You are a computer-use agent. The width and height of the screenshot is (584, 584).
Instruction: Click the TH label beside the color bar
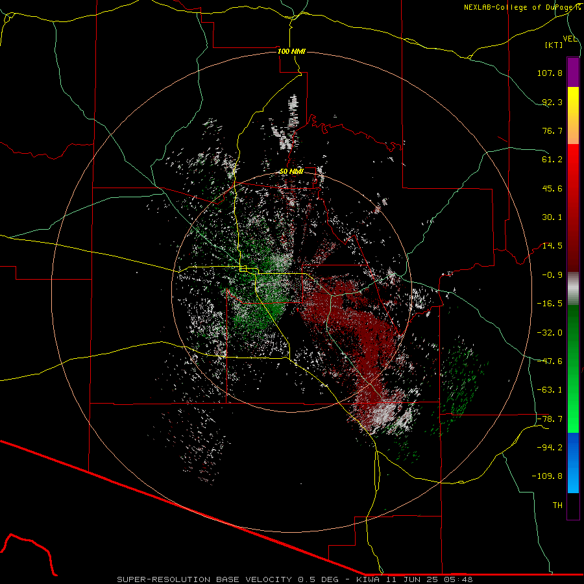[x=557, y=505]
